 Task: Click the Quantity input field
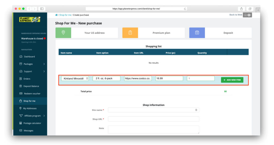(x=201, y=78)
